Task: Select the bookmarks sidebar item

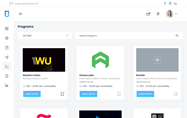Action: click(7, 76)
